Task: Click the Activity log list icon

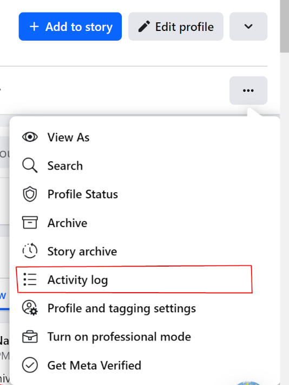Action: 30,280
